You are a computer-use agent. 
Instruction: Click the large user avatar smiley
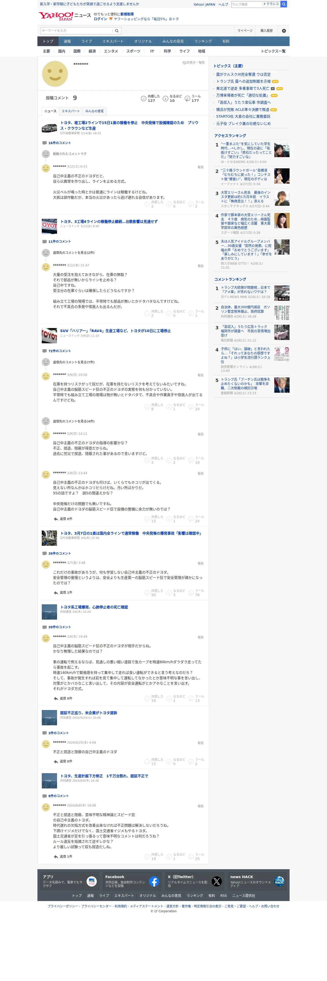pyautogui.click(x=55, y=74)
